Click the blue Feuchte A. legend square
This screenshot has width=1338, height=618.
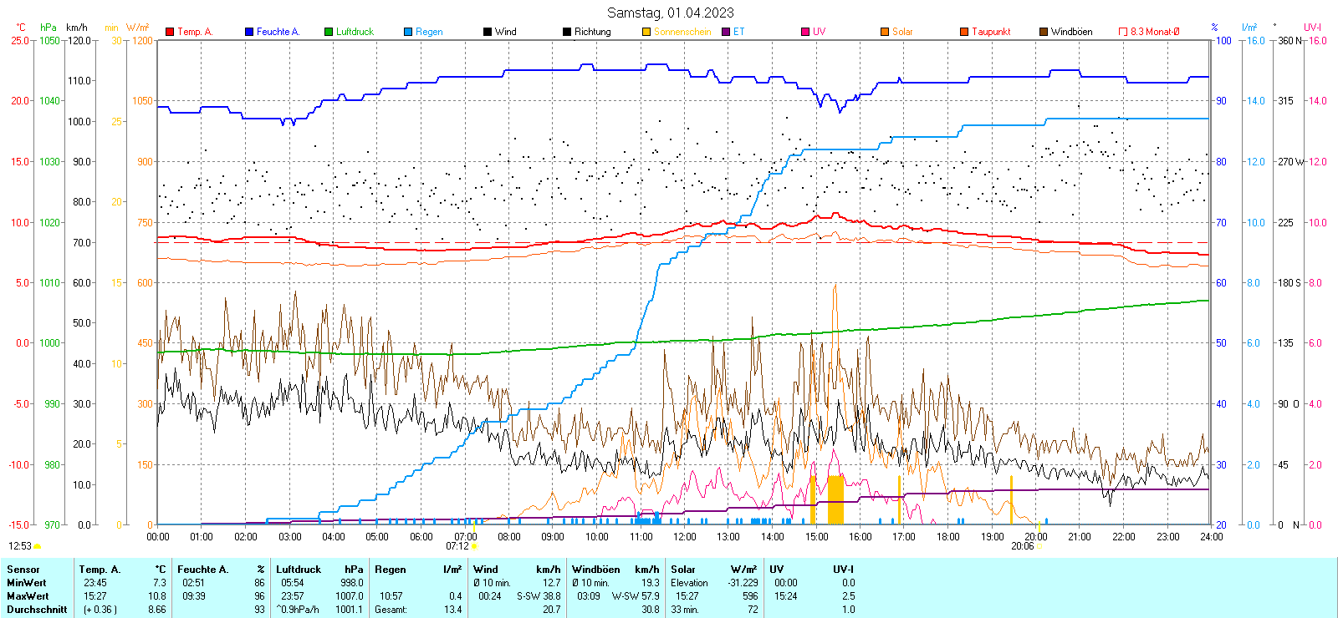(x=249, y=32)
